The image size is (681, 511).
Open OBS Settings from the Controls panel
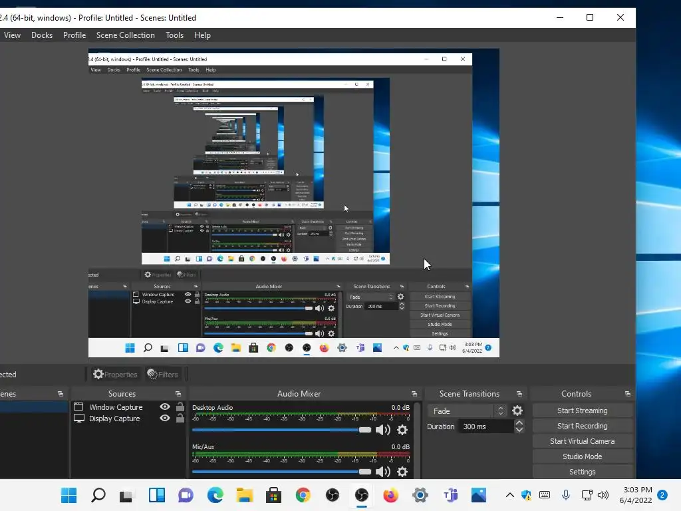(x=583, y=472)
